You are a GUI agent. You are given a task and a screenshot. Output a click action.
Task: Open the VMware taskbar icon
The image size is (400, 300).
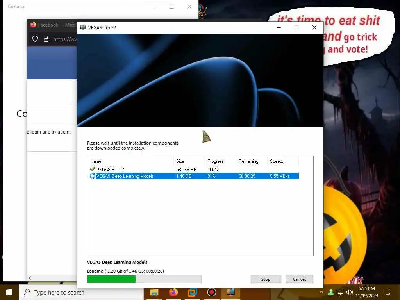[x=192, y=292]
